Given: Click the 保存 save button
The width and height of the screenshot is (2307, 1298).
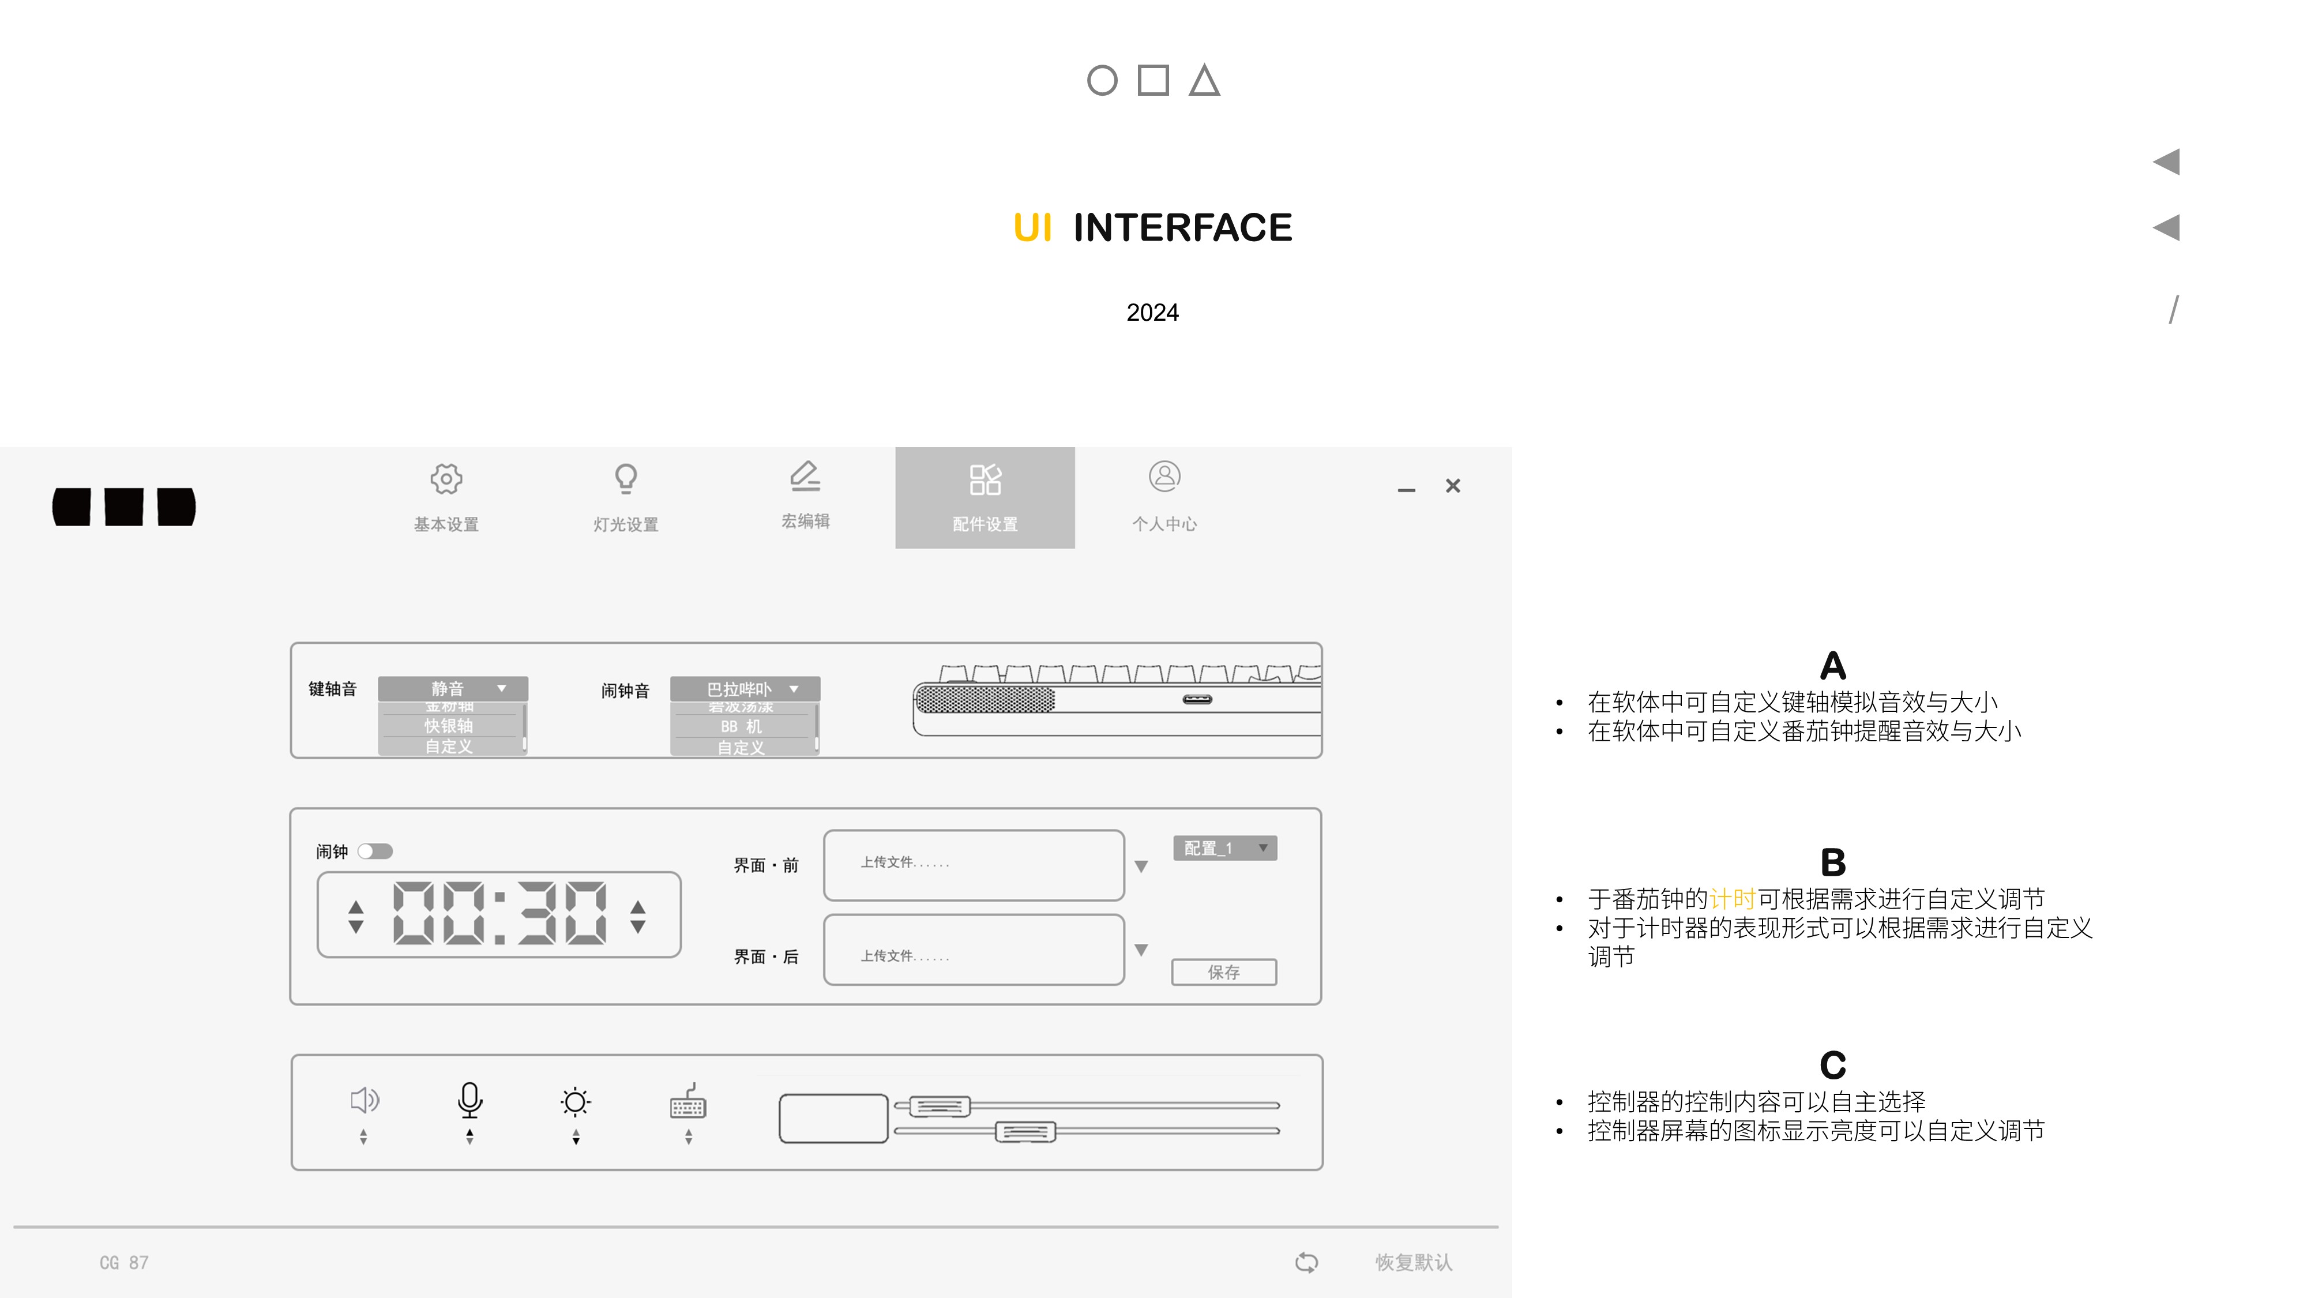Looking at the screenshot, I should [x=1223, y=972].
